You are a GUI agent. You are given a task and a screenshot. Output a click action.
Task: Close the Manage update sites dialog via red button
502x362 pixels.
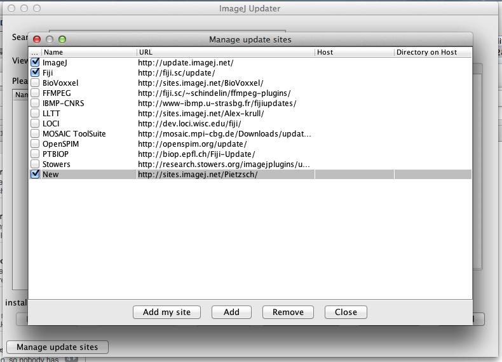point(37,39)
